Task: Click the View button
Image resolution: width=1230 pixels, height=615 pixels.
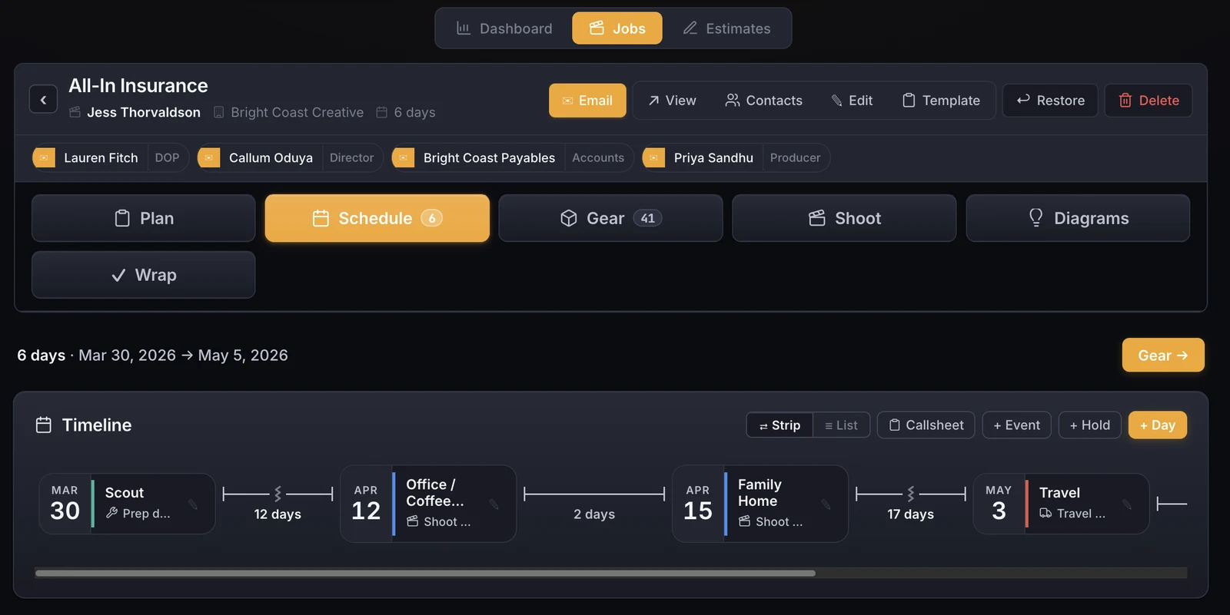Action: click(672, 101)
